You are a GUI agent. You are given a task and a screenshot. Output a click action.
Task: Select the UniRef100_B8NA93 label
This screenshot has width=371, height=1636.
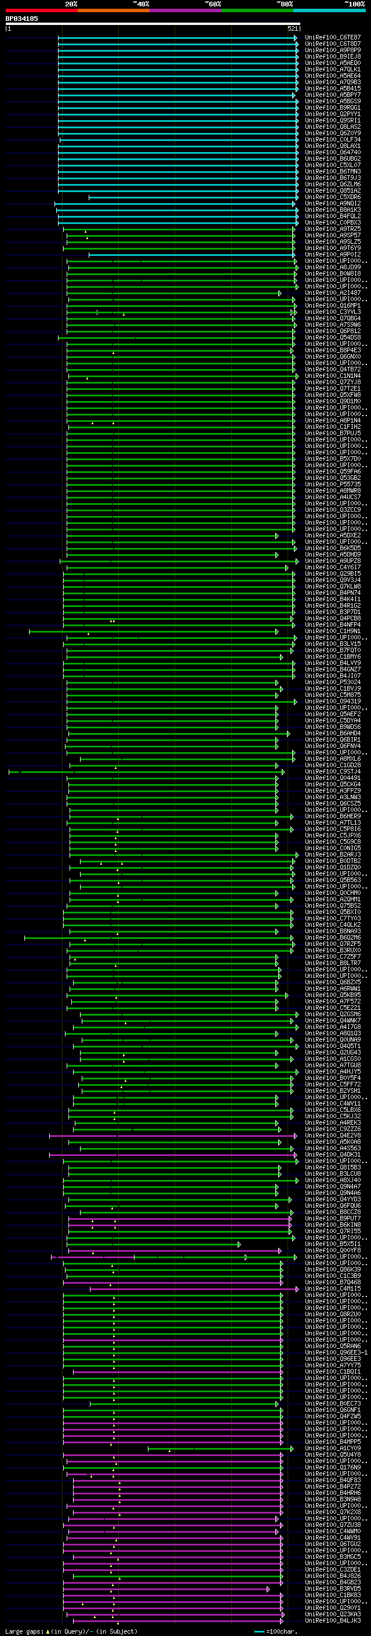click(333, 931)
